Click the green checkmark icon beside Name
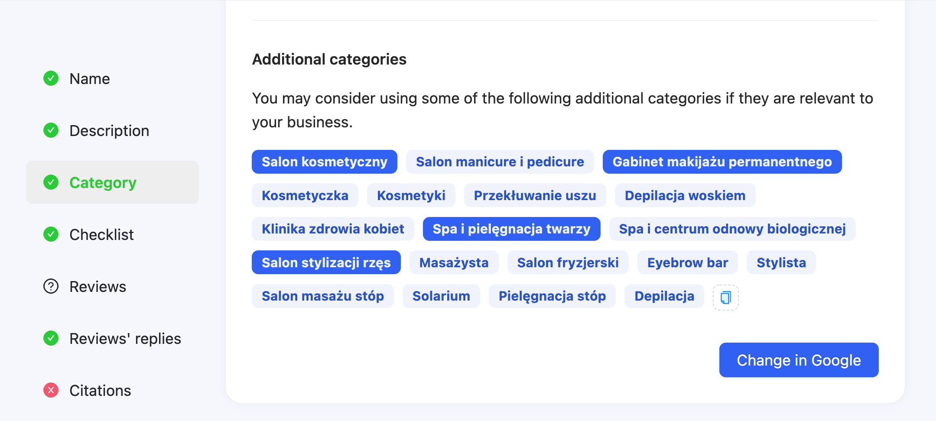936x421 pixels. point(51,78)
